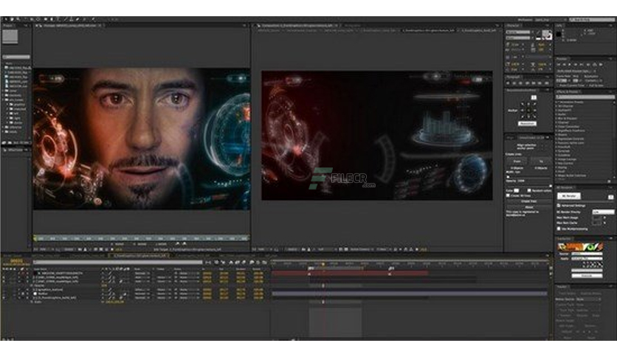The image size is (617, 357).
Task: Select the Type text tool
Action: 58,19
